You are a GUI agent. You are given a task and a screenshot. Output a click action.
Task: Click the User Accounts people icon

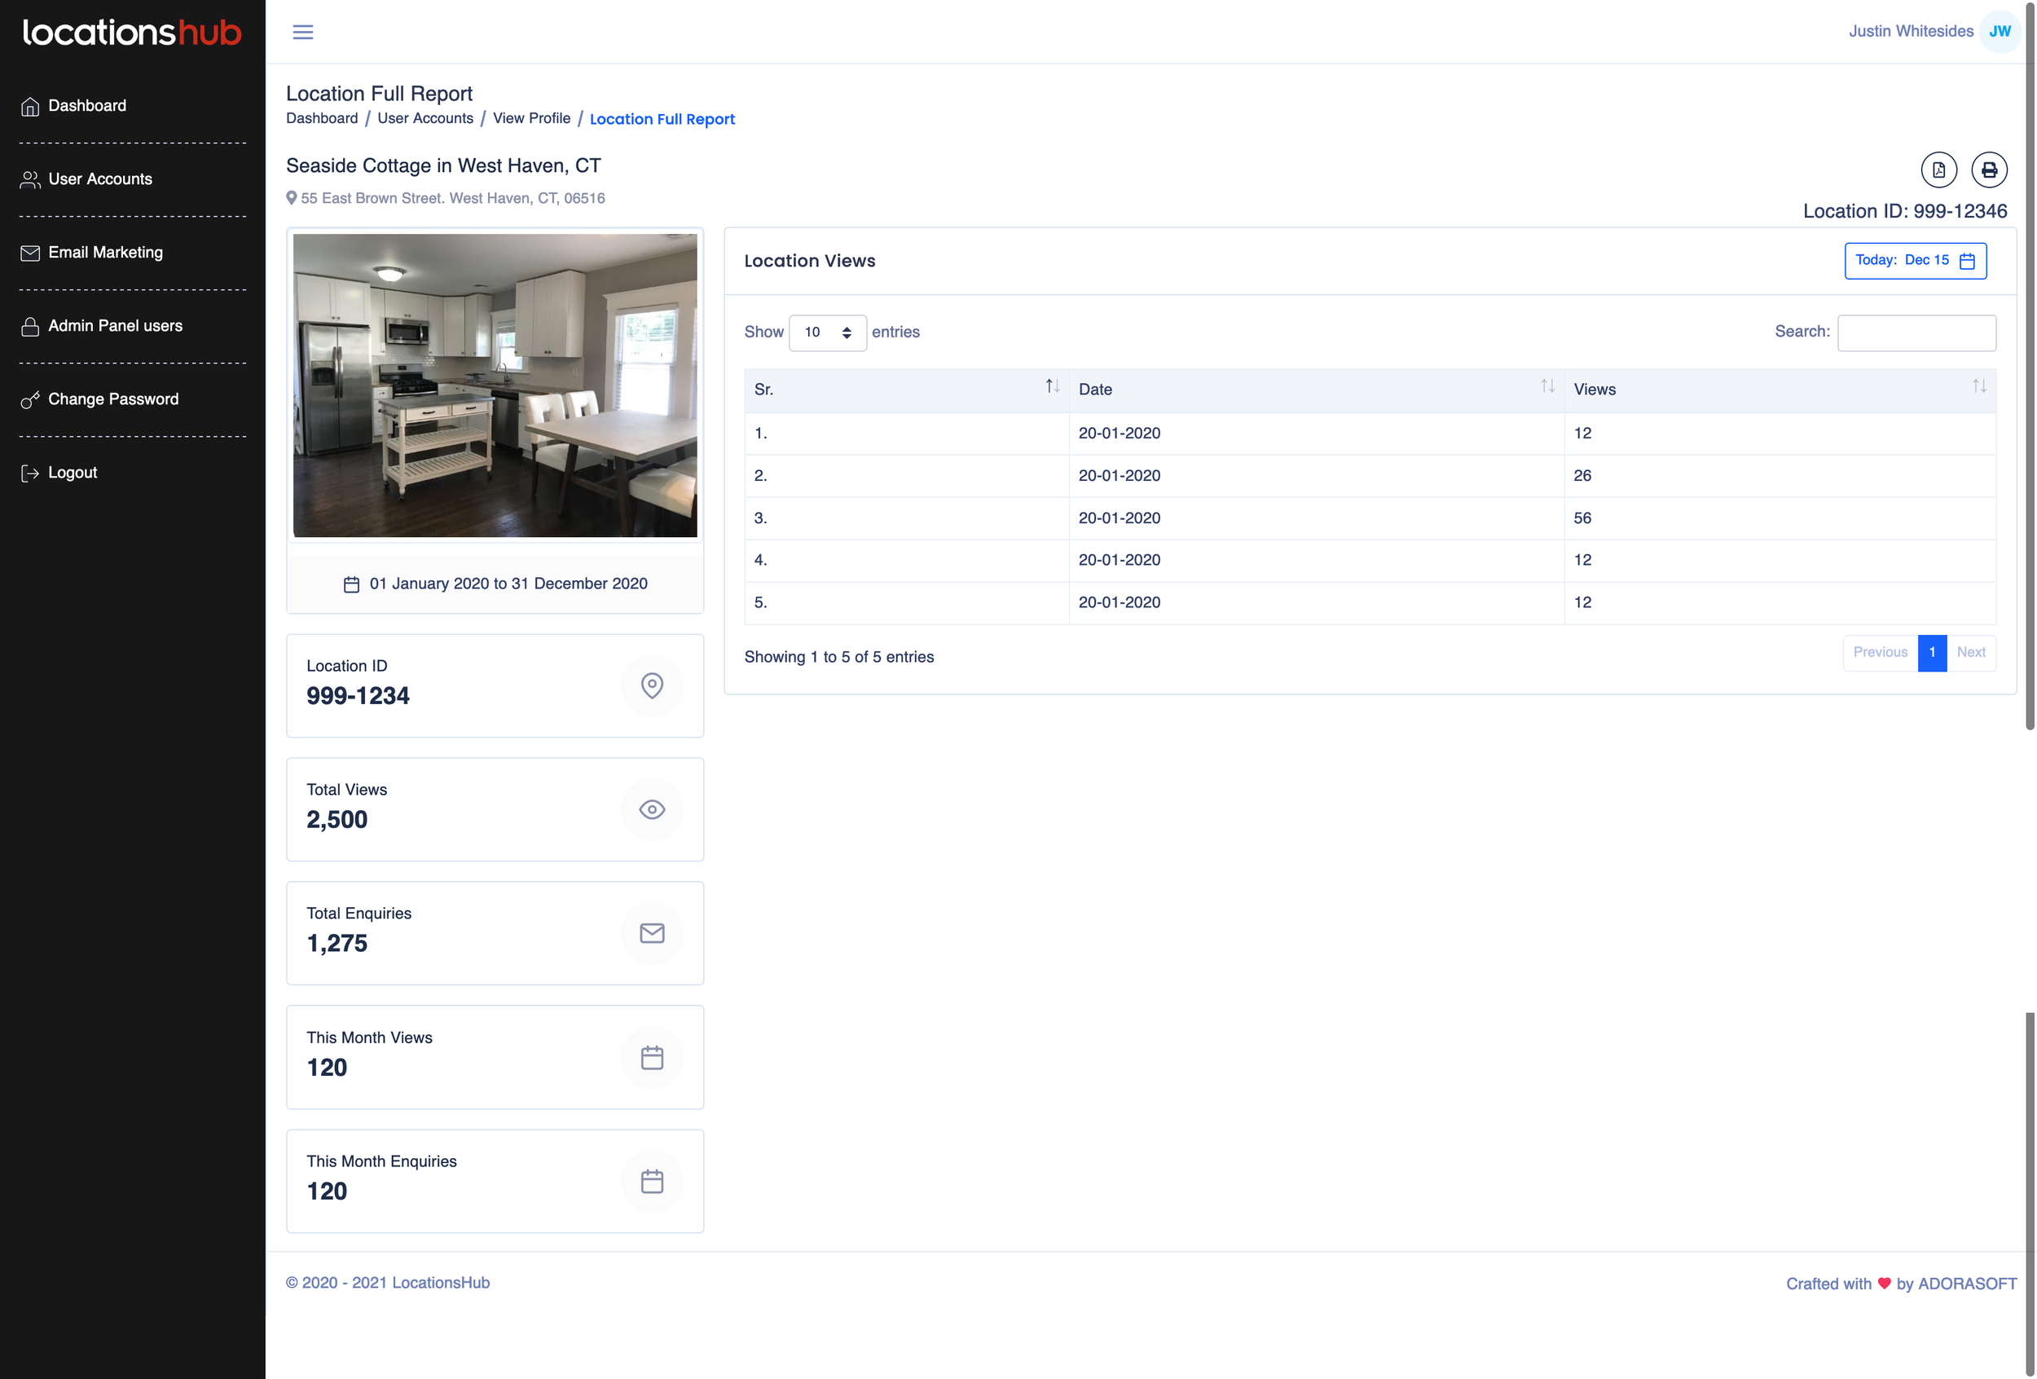click(30, 180)
